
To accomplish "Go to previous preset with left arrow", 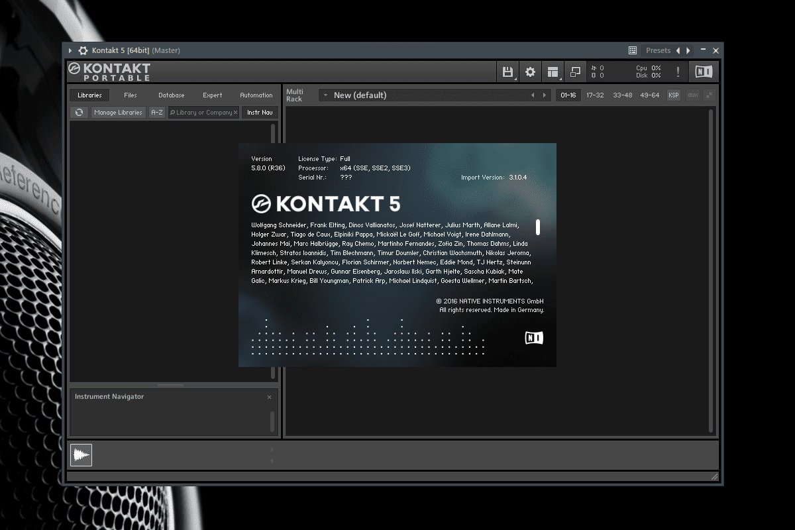I will click(678, 50).
